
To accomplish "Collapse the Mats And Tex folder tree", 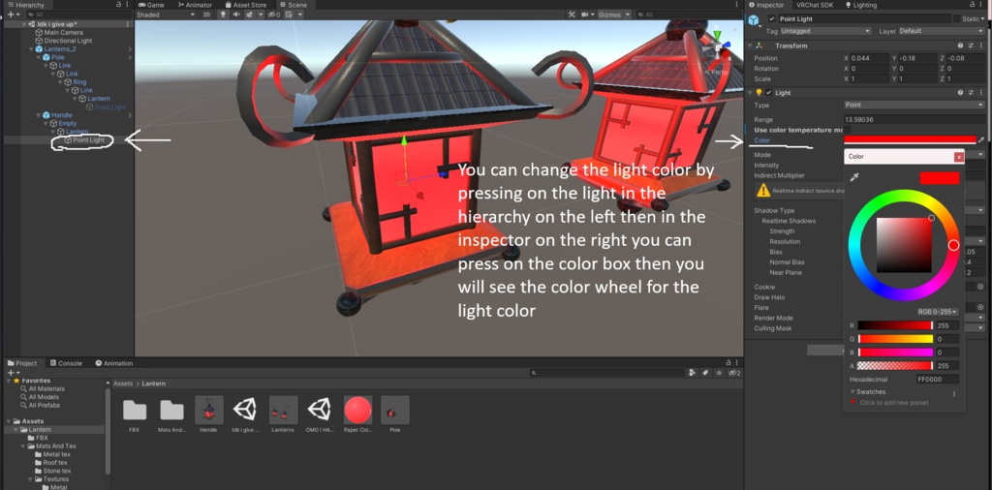I will point(23,445).
